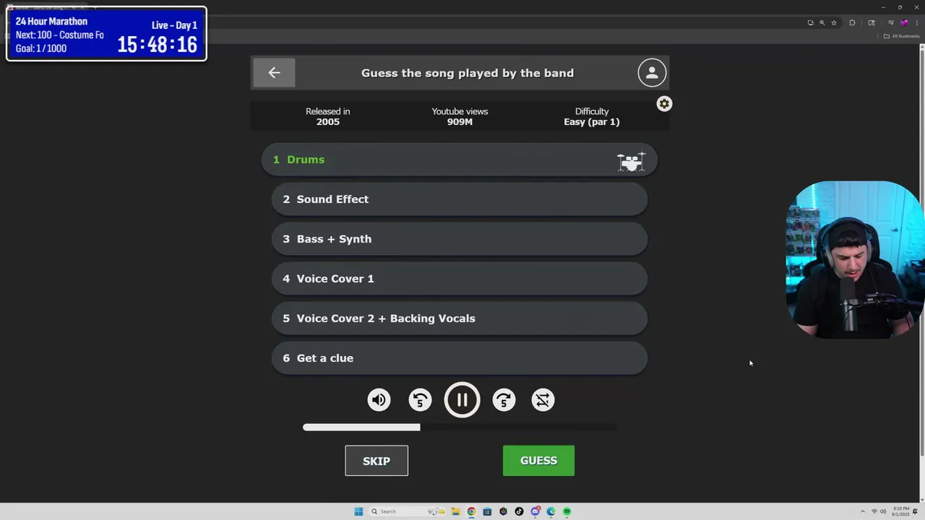Open the Chrome three-dot menu
Viewport: 925px width, 520px height.
tap(917, 22)
